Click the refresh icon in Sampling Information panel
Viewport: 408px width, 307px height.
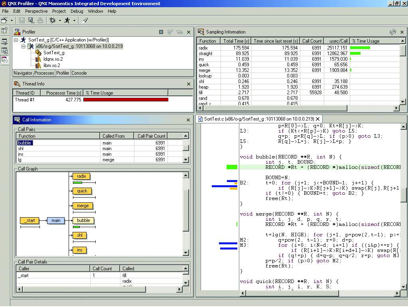tap(393, 32)
